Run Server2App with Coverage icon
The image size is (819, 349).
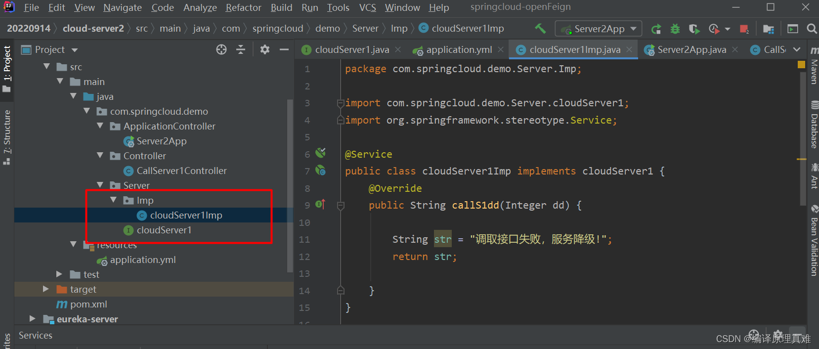[694, 29]
